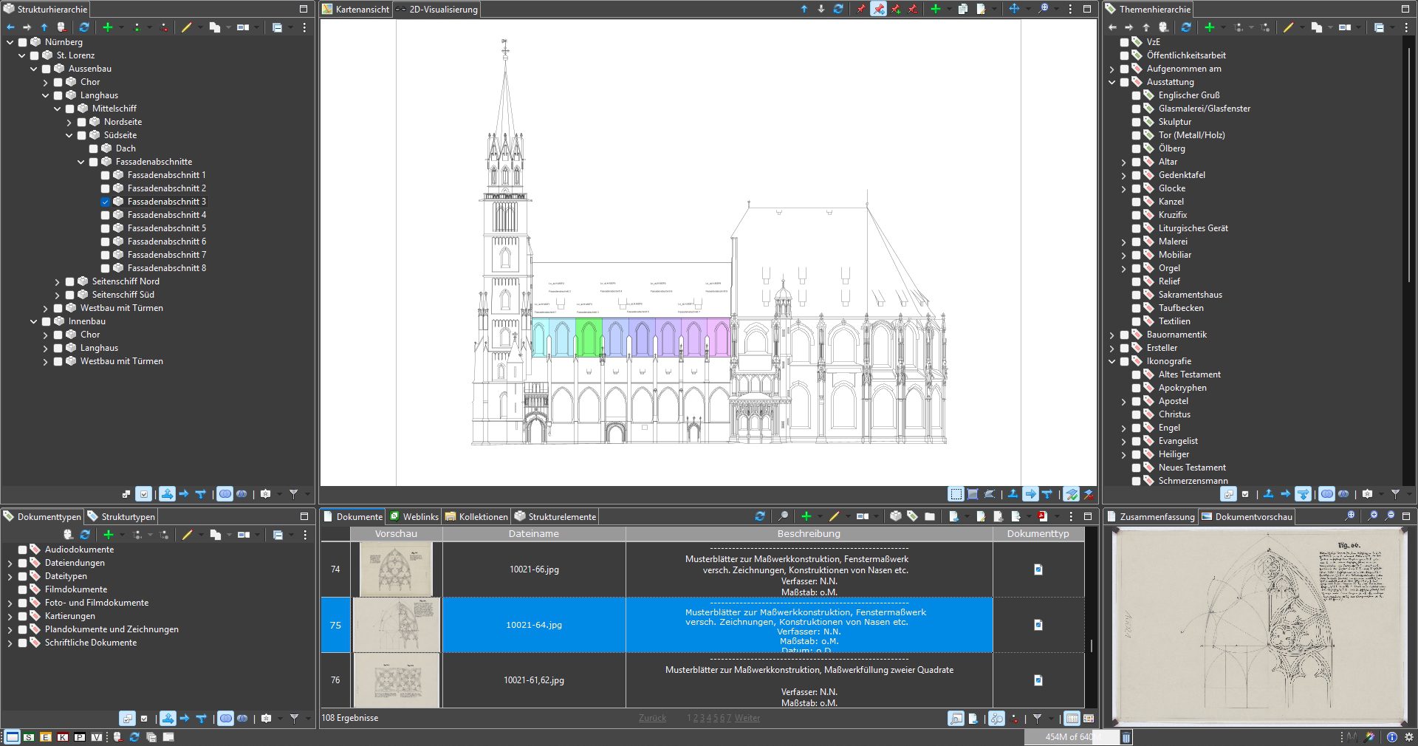Click the red PDF export icon
Viewport: 1418px width, 746px height.
(x=1042, y=516)
